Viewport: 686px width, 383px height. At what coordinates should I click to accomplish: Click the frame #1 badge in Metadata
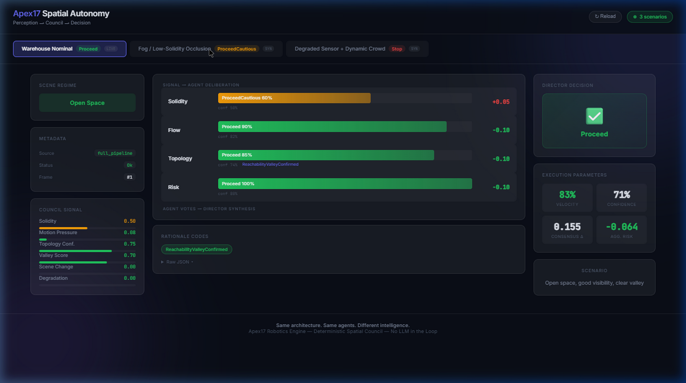tap(129, 177)
